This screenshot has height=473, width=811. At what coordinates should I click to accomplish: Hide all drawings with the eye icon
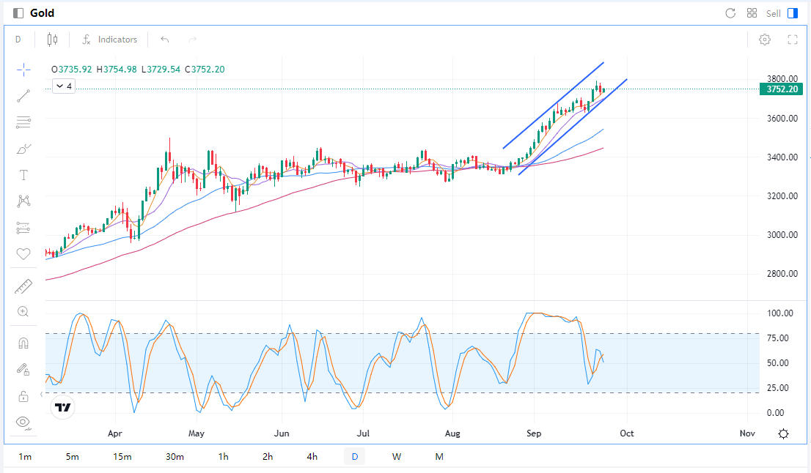point(23,422)
